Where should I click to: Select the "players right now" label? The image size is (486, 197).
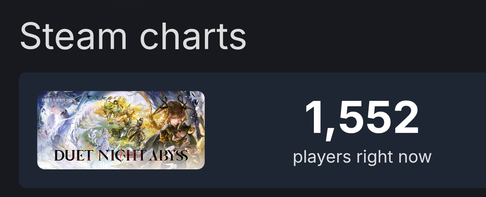click(x=362, y=157)
